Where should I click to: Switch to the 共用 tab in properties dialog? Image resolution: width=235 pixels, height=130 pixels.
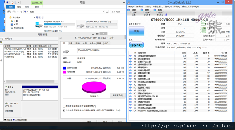pos(85,43)
